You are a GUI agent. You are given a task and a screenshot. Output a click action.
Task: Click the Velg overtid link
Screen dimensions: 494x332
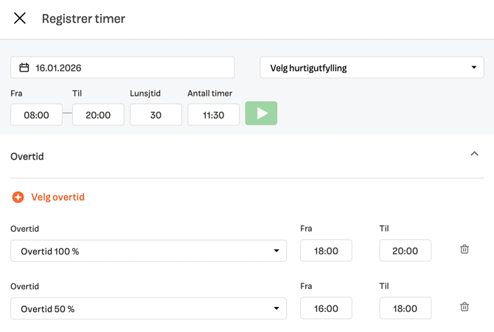[58, 197]
